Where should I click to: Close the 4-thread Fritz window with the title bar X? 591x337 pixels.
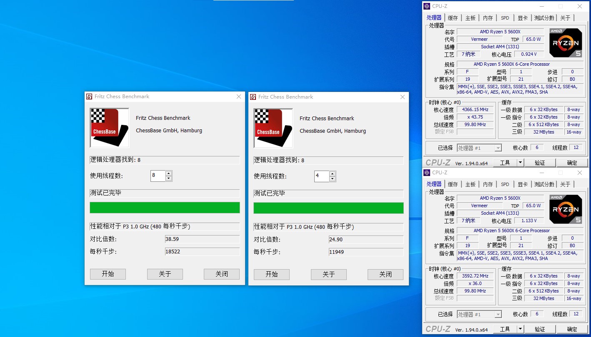pos(403,97)
